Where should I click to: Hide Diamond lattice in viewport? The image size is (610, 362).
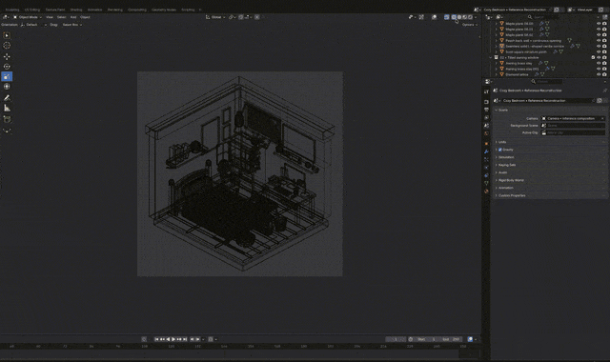coord(599,74)
